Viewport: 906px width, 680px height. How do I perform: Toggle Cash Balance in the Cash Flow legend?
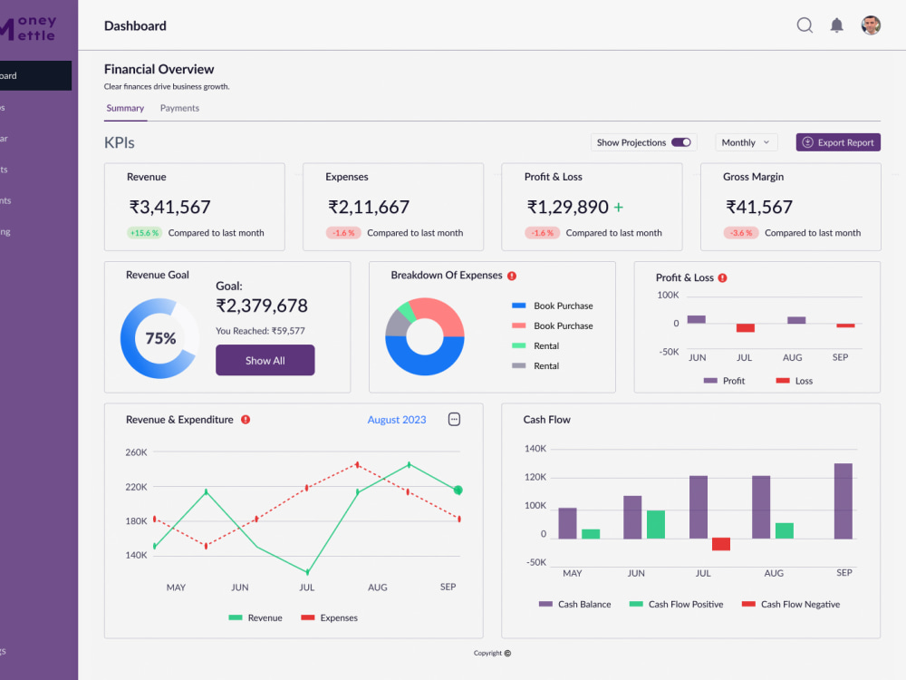[576, 603]
